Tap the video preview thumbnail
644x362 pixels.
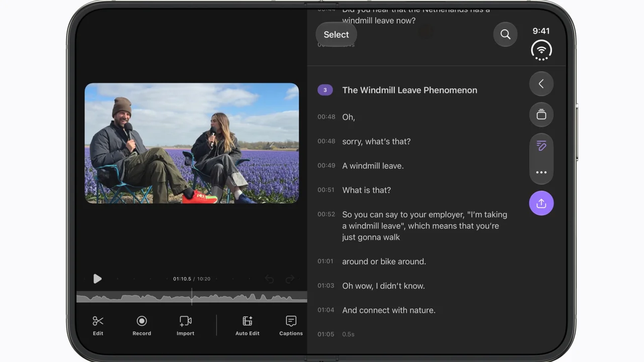point(192,143)
